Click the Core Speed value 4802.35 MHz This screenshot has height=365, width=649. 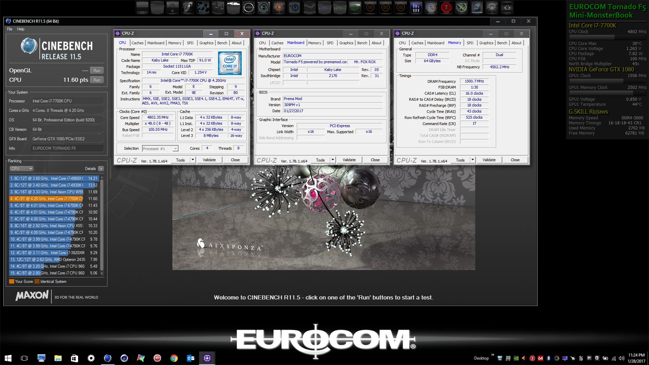tap(158, 118)
